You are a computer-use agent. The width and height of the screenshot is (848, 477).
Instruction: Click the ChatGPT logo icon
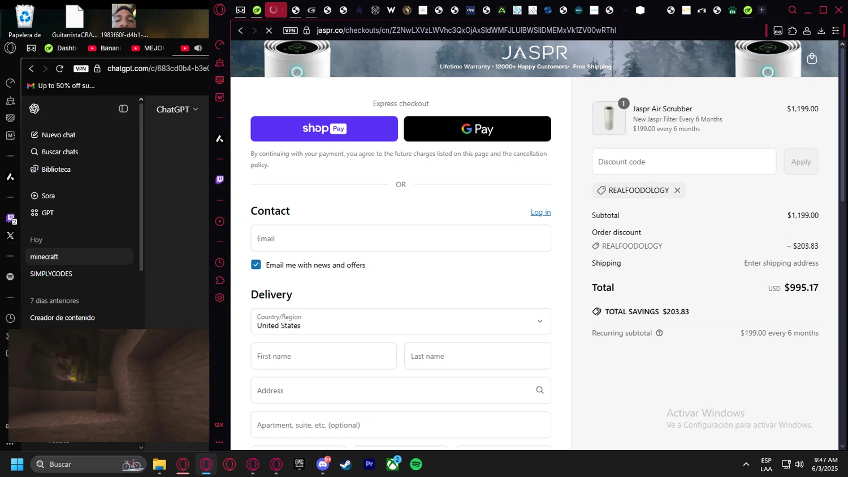point(34,109)
